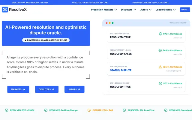The width and height of the screenshot is (192, 120).
Task: Click RESOLVED: BTC > $105K ticker text
Action: (x=22, y=110)
